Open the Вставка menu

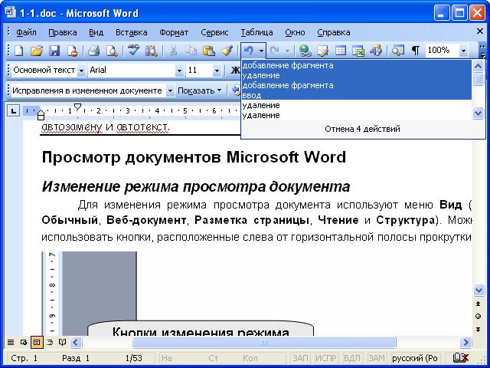pyautogui.click(x=131, y=32)
